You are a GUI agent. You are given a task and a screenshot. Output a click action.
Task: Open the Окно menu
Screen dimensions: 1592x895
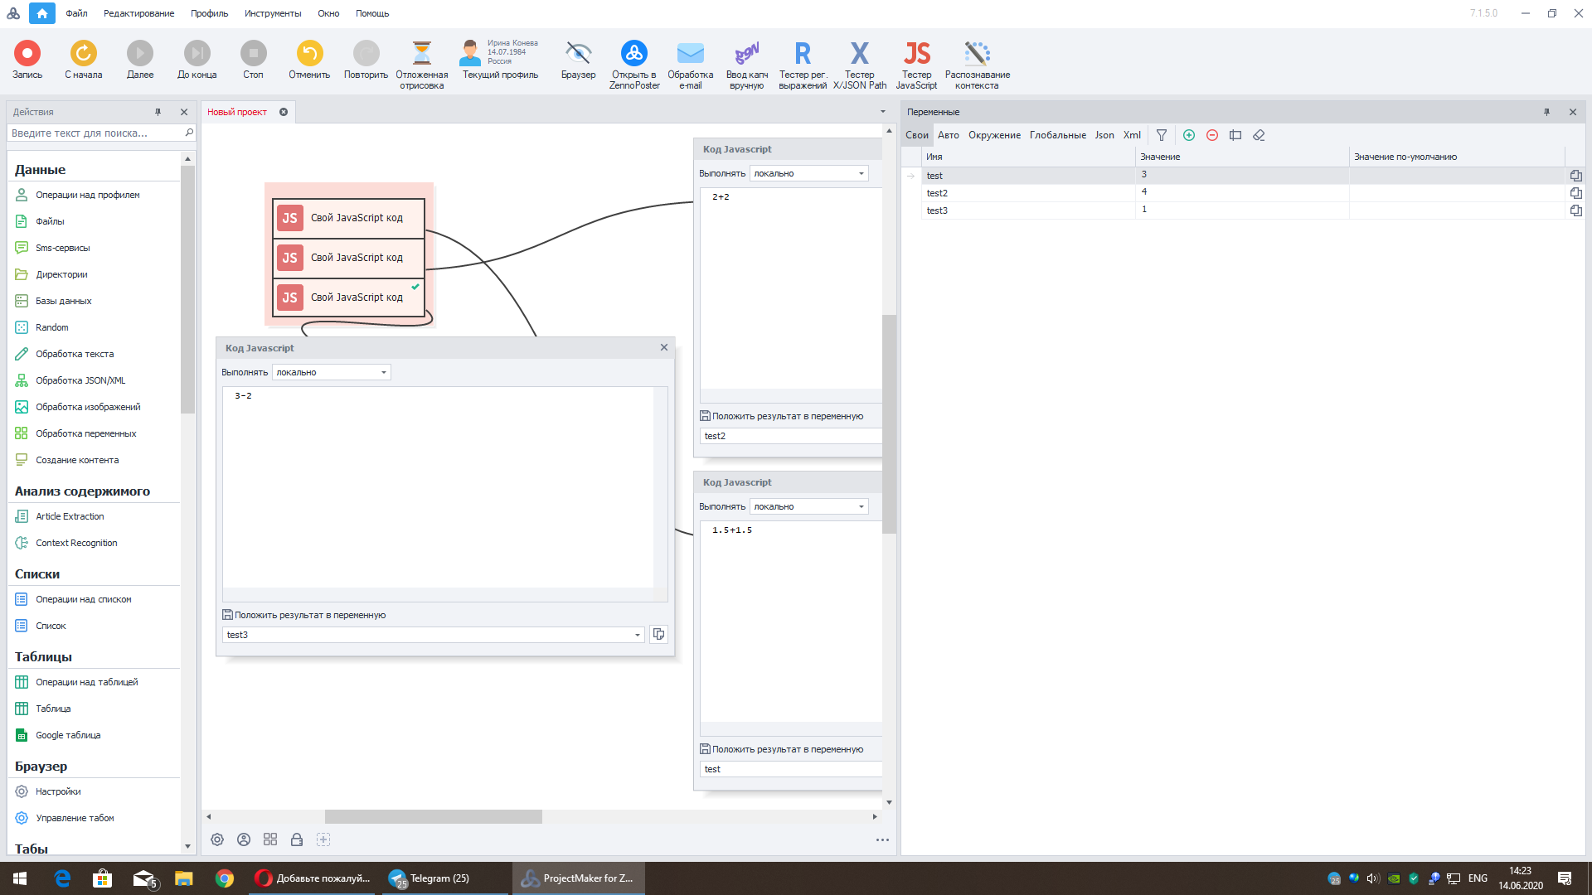pos(328,13)
